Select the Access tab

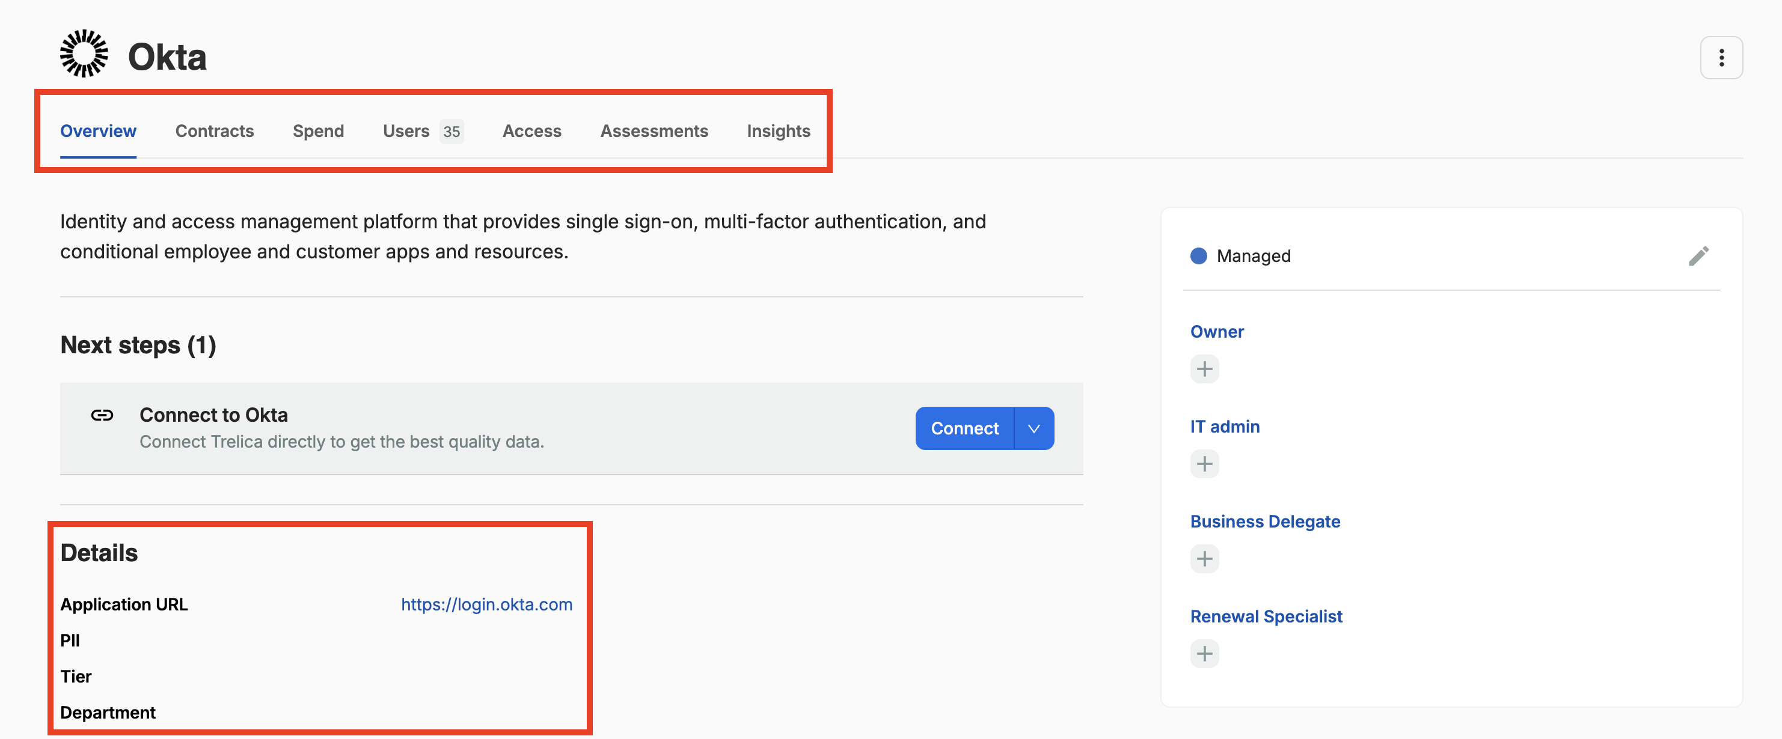pyautogui.click(x=531, y=130)
